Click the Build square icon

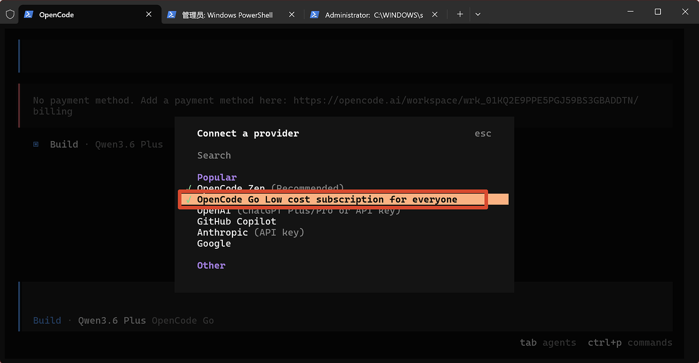(x=36, y=144)
